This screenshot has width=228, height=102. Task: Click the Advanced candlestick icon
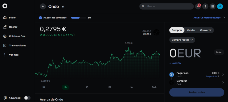tap(5, 98)
